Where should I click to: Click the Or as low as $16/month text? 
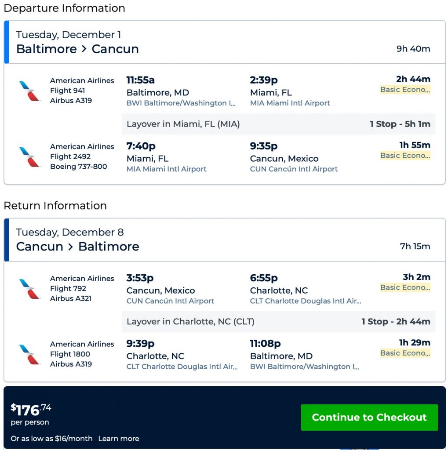coord(51,439)
